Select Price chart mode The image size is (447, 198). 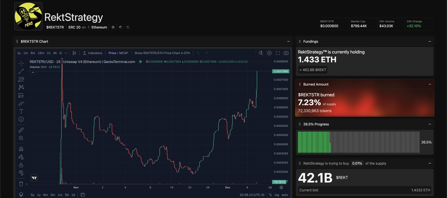[112, 53]
